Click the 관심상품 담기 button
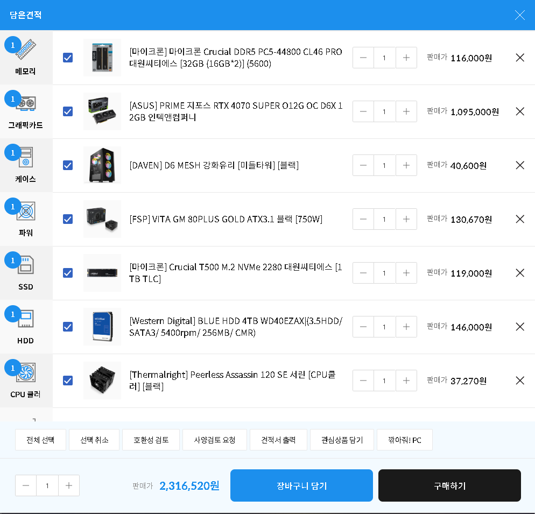This screenshot has height=514, width=535. point(342,440)
